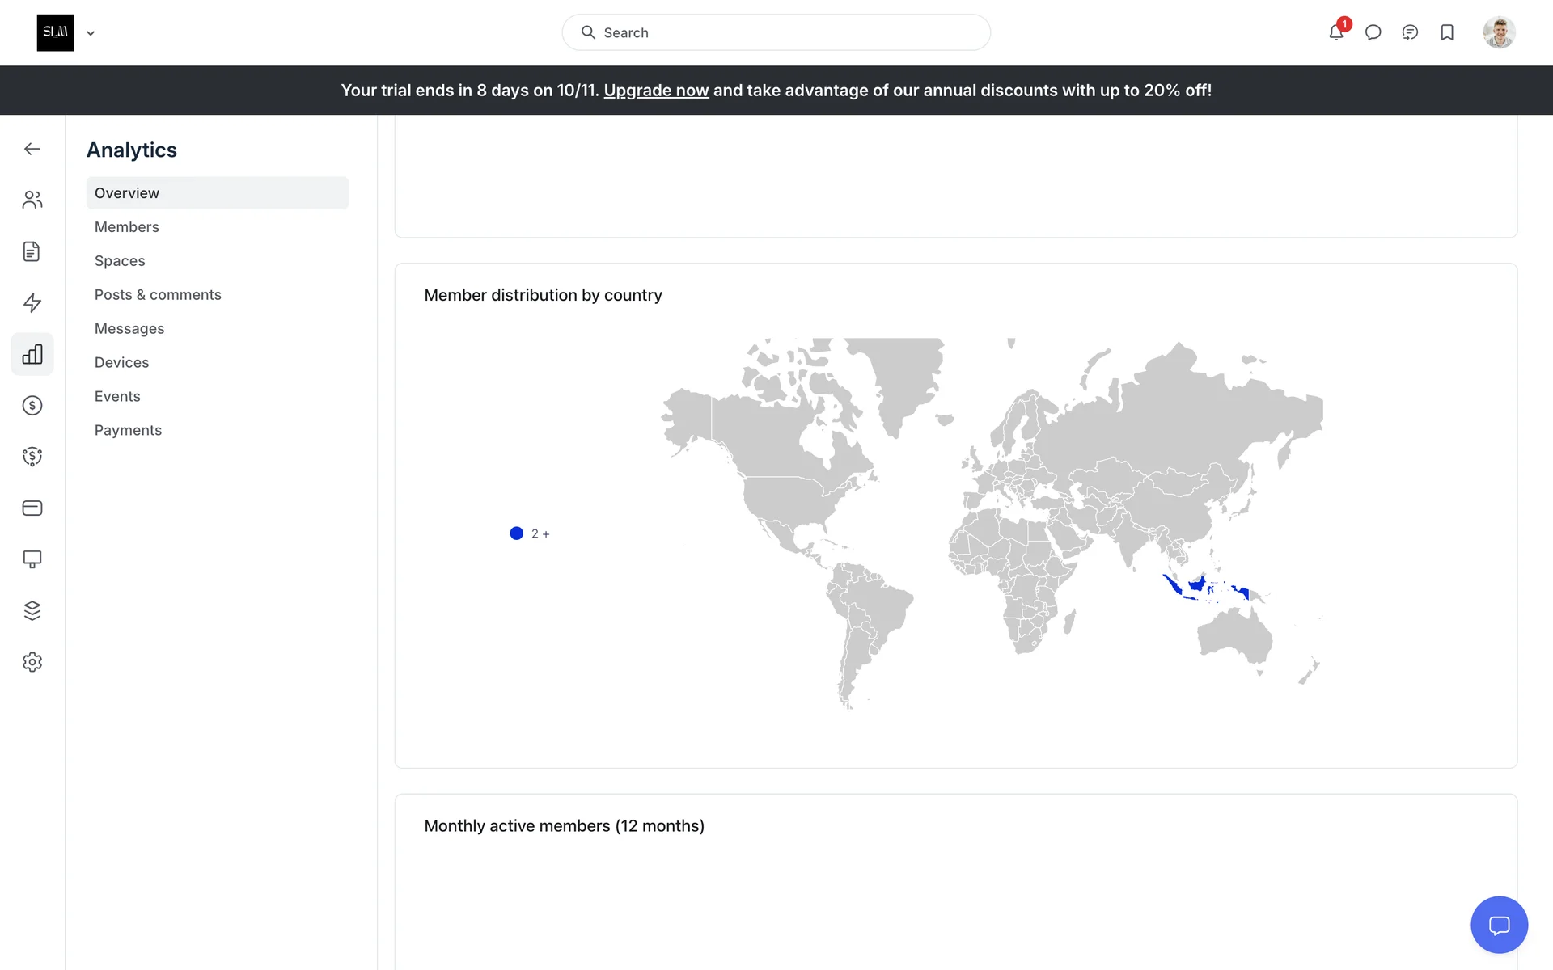The image size is (1553, 970).
Task: Open the Devices analytics section
Action: point(121,363)
